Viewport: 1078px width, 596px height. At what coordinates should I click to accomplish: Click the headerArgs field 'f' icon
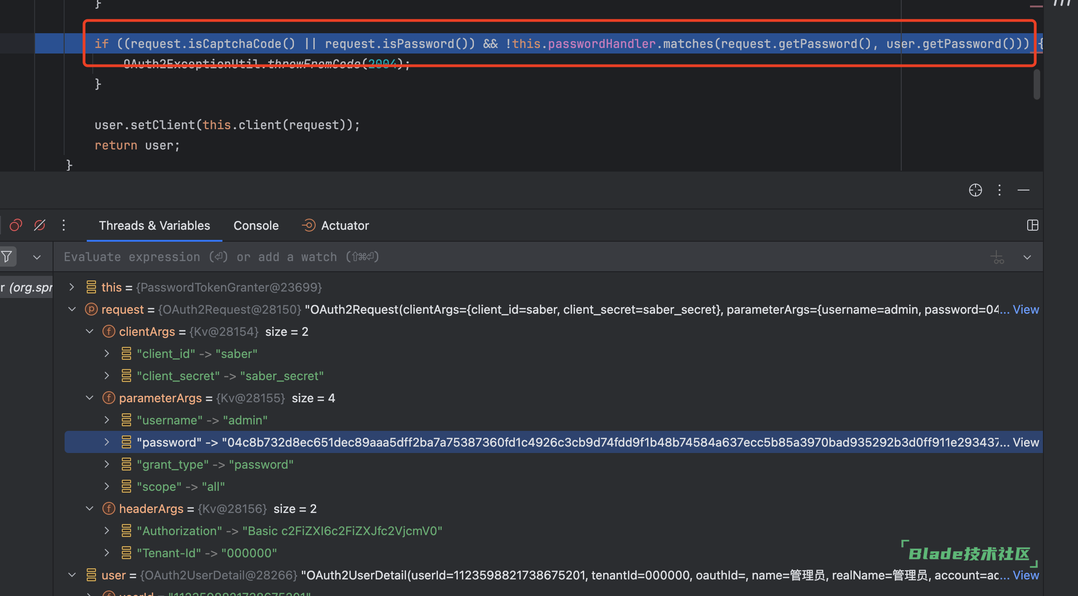(x=109, y=508)
